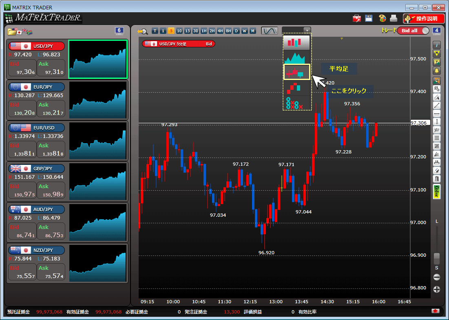The image size is (449, 320).
Task: Switch timeframe to 8H
Action: (x=228, y=31)
